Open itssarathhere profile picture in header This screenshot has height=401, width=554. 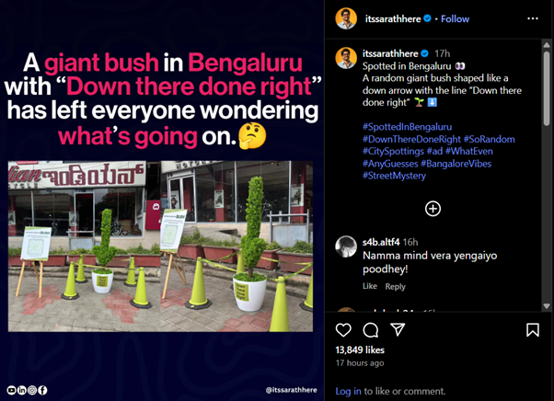[346, 18]
